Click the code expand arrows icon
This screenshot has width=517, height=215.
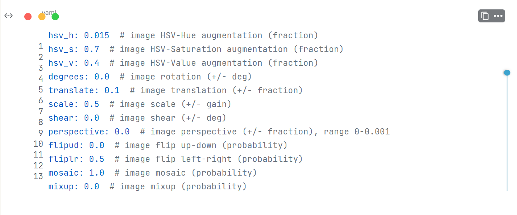click(9, 16)
